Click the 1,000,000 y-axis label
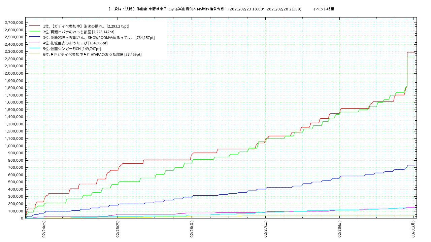Screen dimensions: 431x242 (x=14, y=146)
